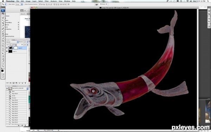Toggle lock all for layer
This screenshot has height=132, width=211.
pyautogui.click(x=16, y=45)
